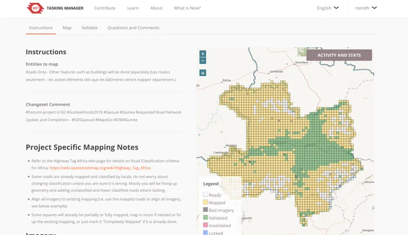
Task: Click the Activity and Stats button
Action: coord(339,55)
